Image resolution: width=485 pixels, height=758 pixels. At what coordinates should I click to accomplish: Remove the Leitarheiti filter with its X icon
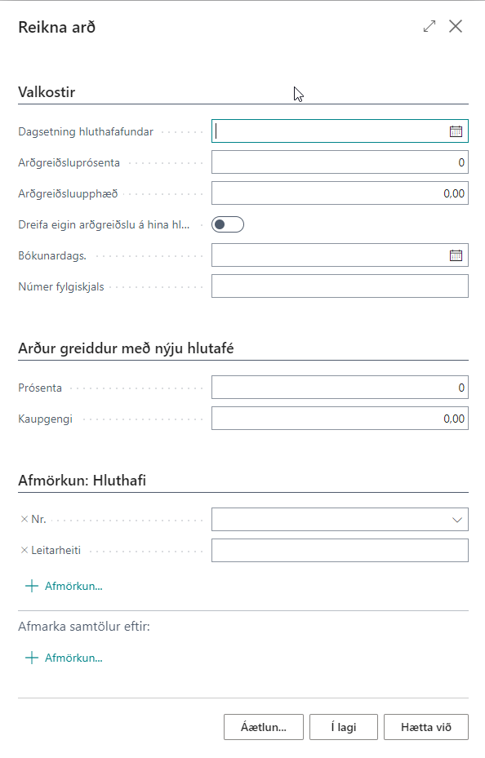pos(24,550)
